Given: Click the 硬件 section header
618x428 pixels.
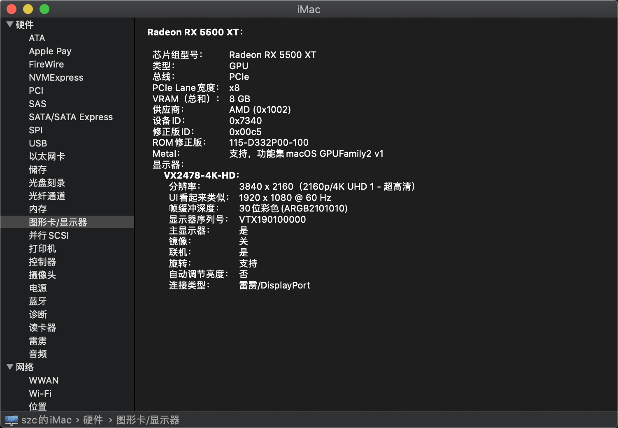Looking at the screenshot, I should point(25,25).
